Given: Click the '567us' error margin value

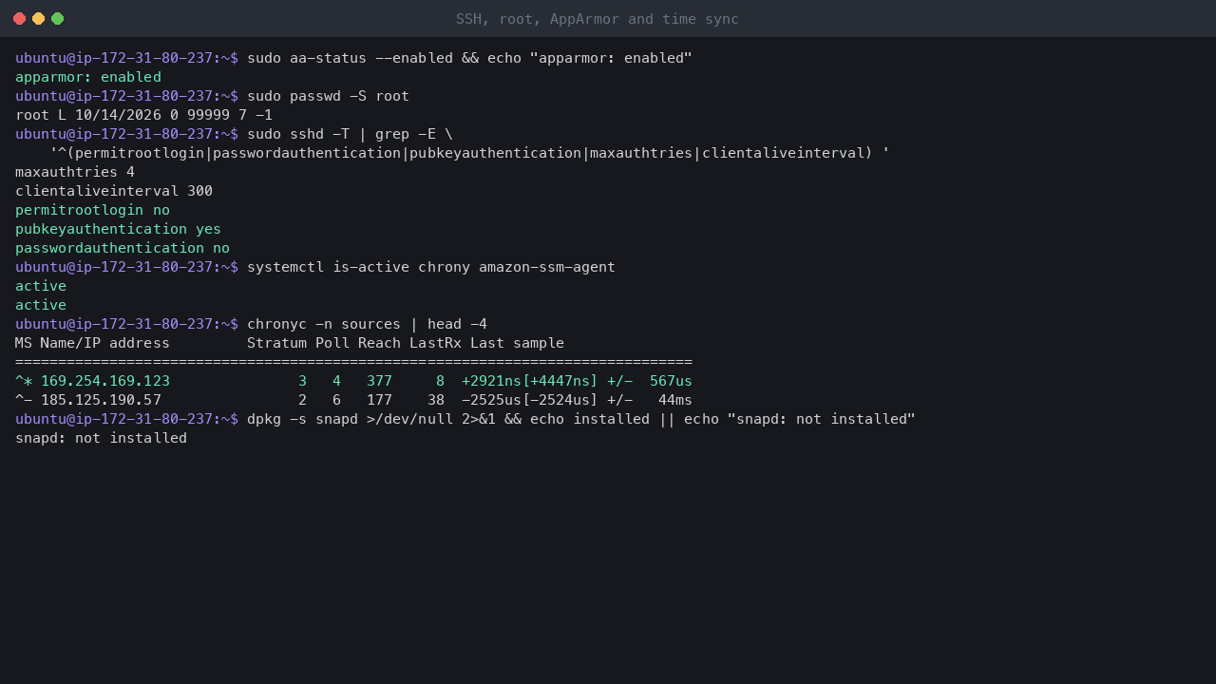Looking at the screenshot, I should tap(671, 381).
